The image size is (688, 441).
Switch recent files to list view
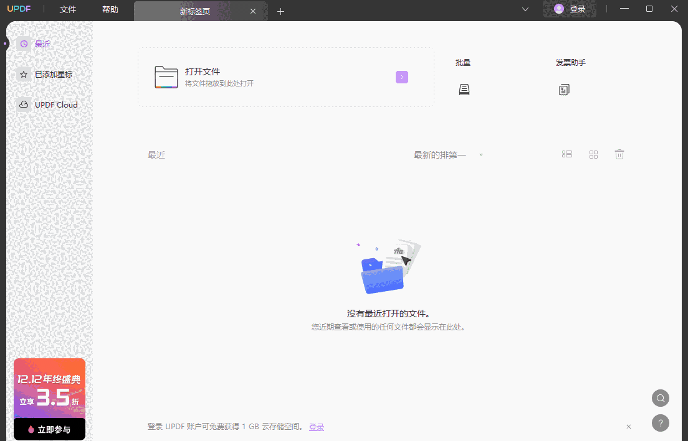566,154
